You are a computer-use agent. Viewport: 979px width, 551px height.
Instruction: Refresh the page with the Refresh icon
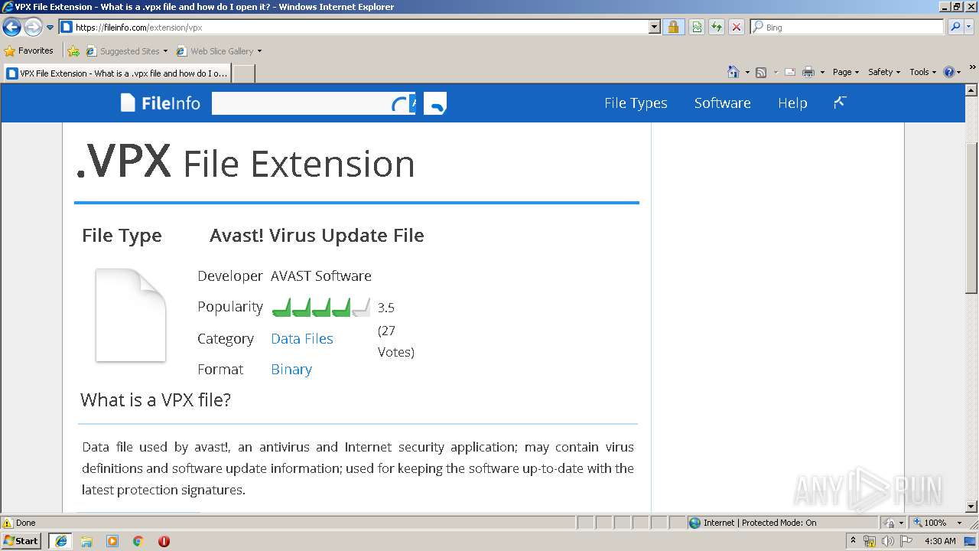pyautogui.click(x=717, y=27)
